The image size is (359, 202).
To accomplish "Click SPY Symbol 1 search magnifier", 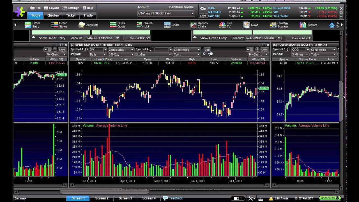I will (x=86, y=49).
